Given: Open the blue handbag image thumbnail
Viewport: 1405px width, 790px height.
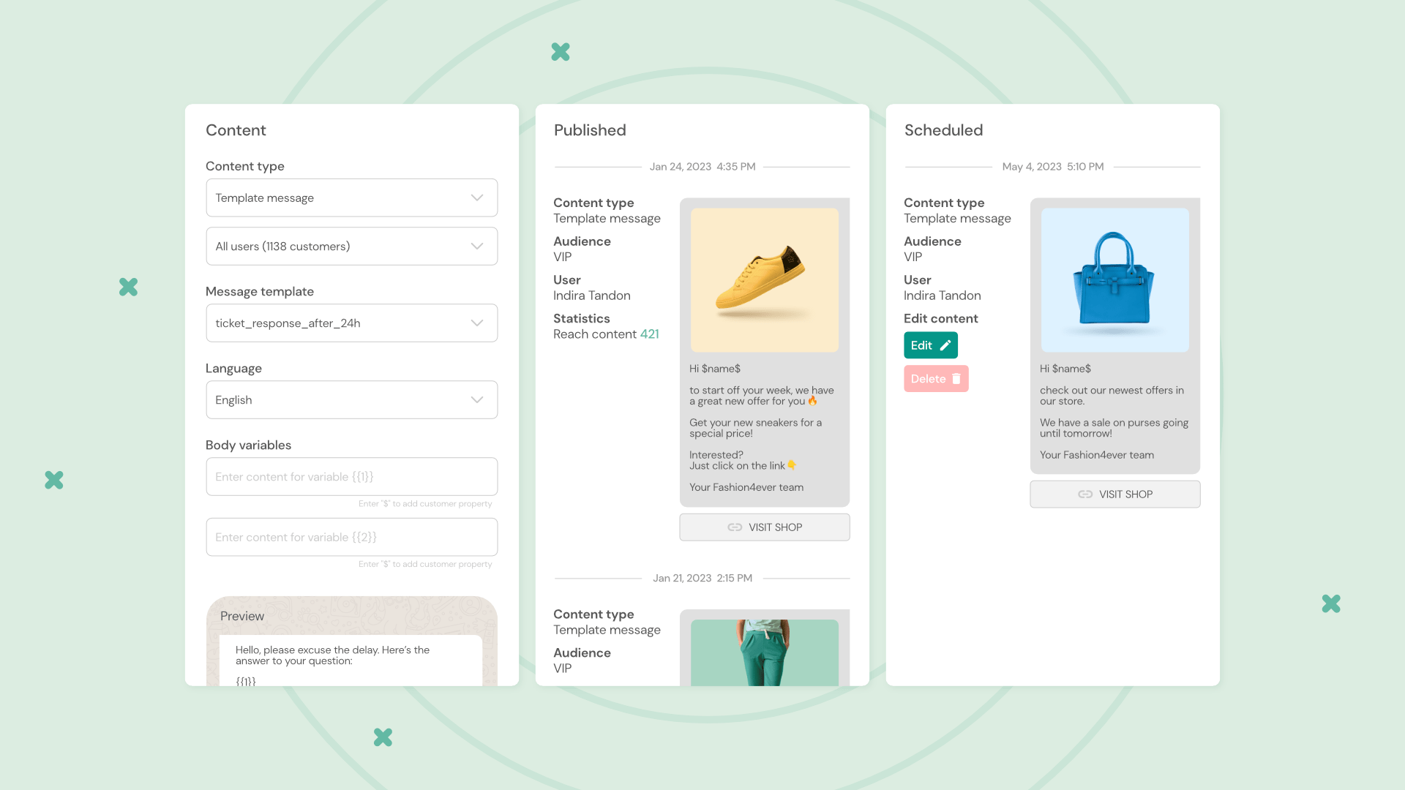Looking at the screenshot, I should click(x=1114, y=280).
